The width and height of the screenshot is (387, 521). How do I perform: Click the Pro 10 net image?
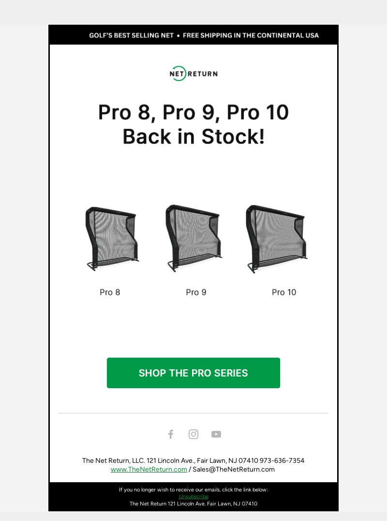pyautogui.click(x=277, y=238)
